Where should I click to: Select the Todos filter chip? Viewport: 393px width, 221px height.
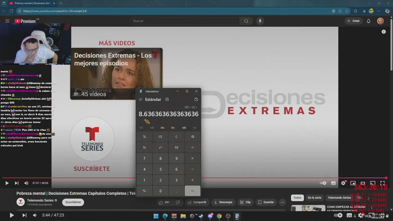[297, 198]
